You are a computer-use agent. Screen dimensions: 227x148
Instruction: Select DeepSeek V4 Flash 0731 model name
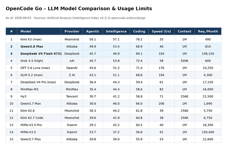pyautogui.click(x=41, y=53)
